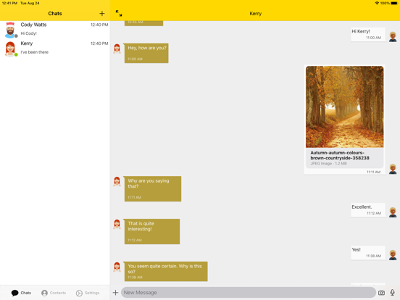Click the New Message input field

click(249, 293)
